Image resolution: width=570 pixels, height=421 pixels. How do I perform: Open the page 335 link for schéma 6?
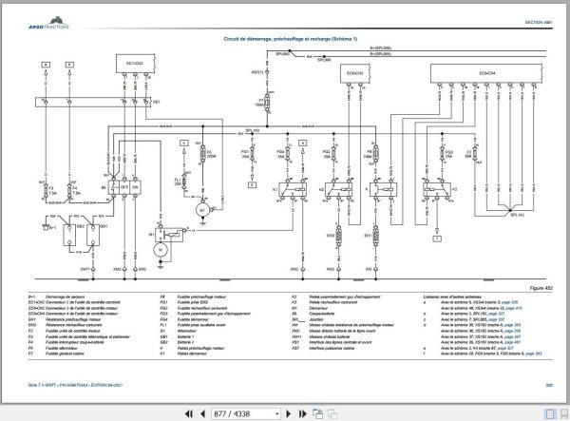[x=509, y=302]
